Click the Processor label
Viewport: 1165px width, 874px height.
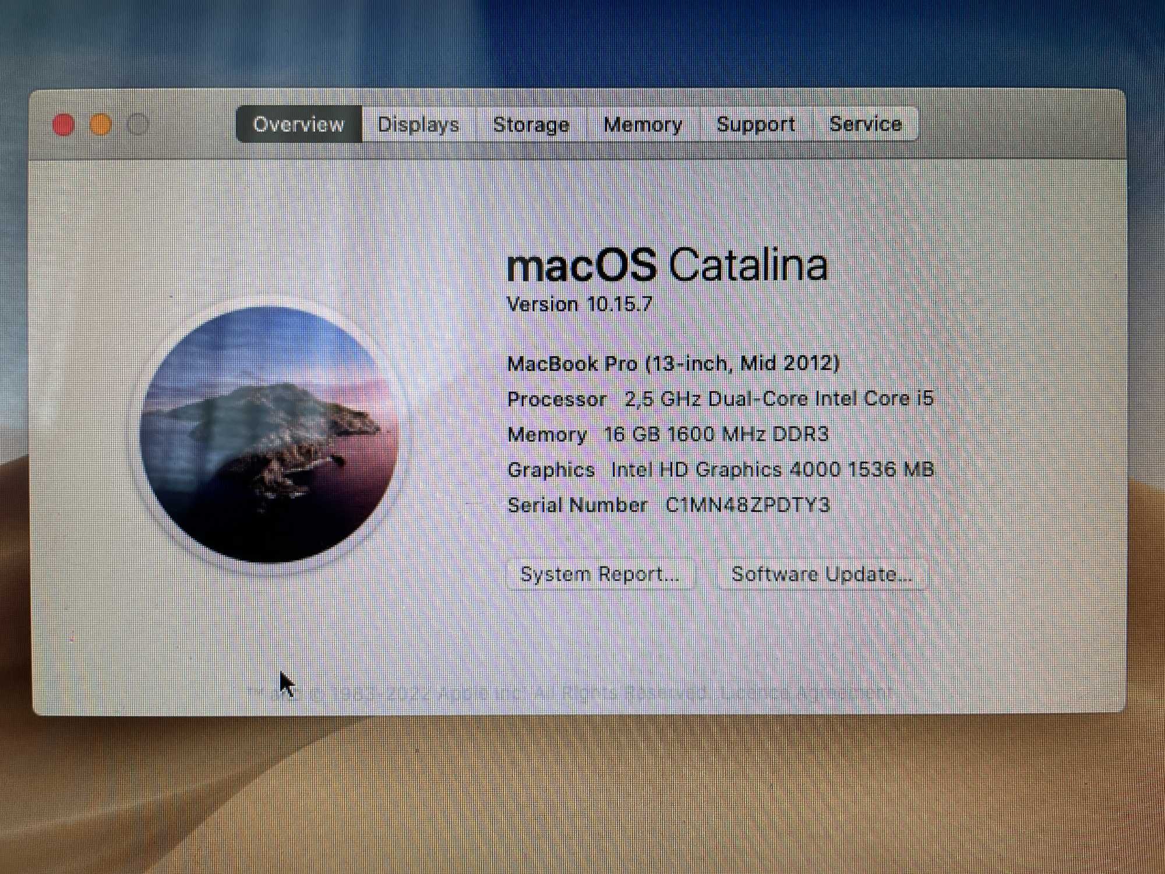tap(557, 399)
